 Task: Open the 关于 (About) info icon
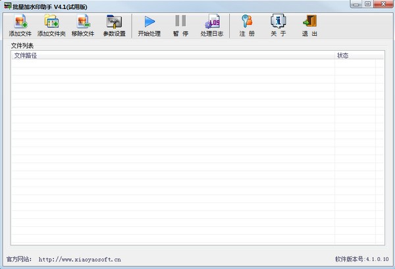[278, 24]
